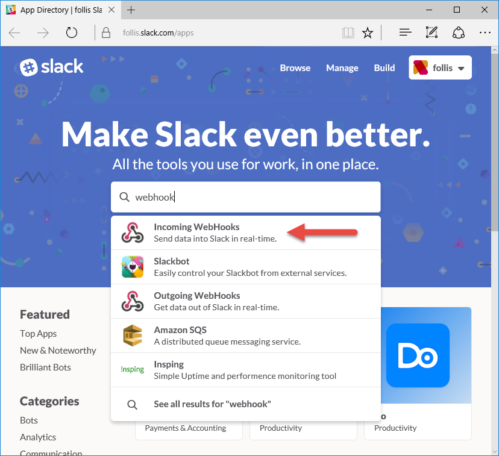Select Incoming WebHooks search result

246,233
